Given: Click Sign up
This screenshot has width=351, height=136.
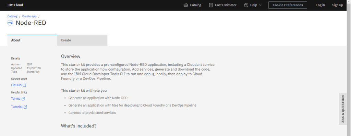Looking at the screenshot, I should [337, 5].
